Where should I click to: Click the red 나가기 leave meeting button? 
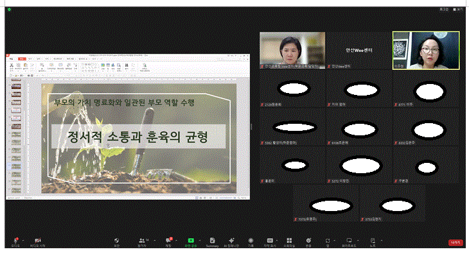click(x=456, y=242)
